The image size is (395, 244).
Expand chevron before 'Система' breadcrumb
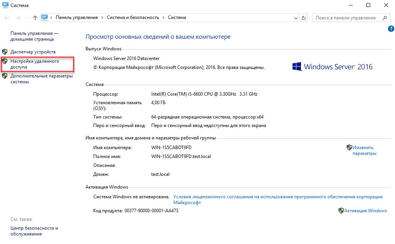point(164,18)
